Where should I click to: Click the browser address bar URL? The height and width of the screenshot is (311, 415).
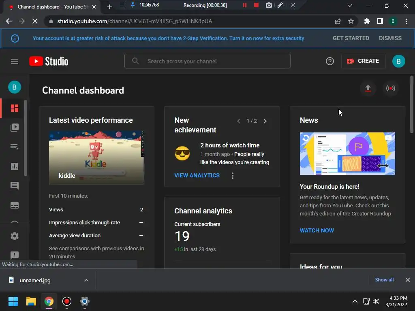click(135, 21)
